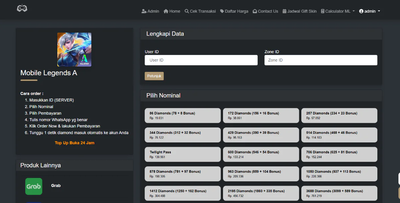Select 878 Diamonds nominal
The width and height of the screenshot is (400, 203).
183,174
